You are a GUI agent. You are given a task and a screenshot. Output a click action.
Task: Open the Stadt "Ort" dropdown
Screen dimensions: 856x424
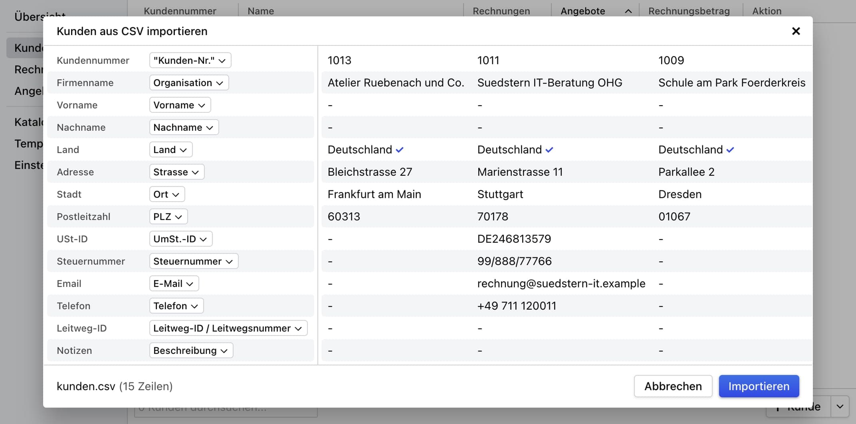[x=167, y=194]
